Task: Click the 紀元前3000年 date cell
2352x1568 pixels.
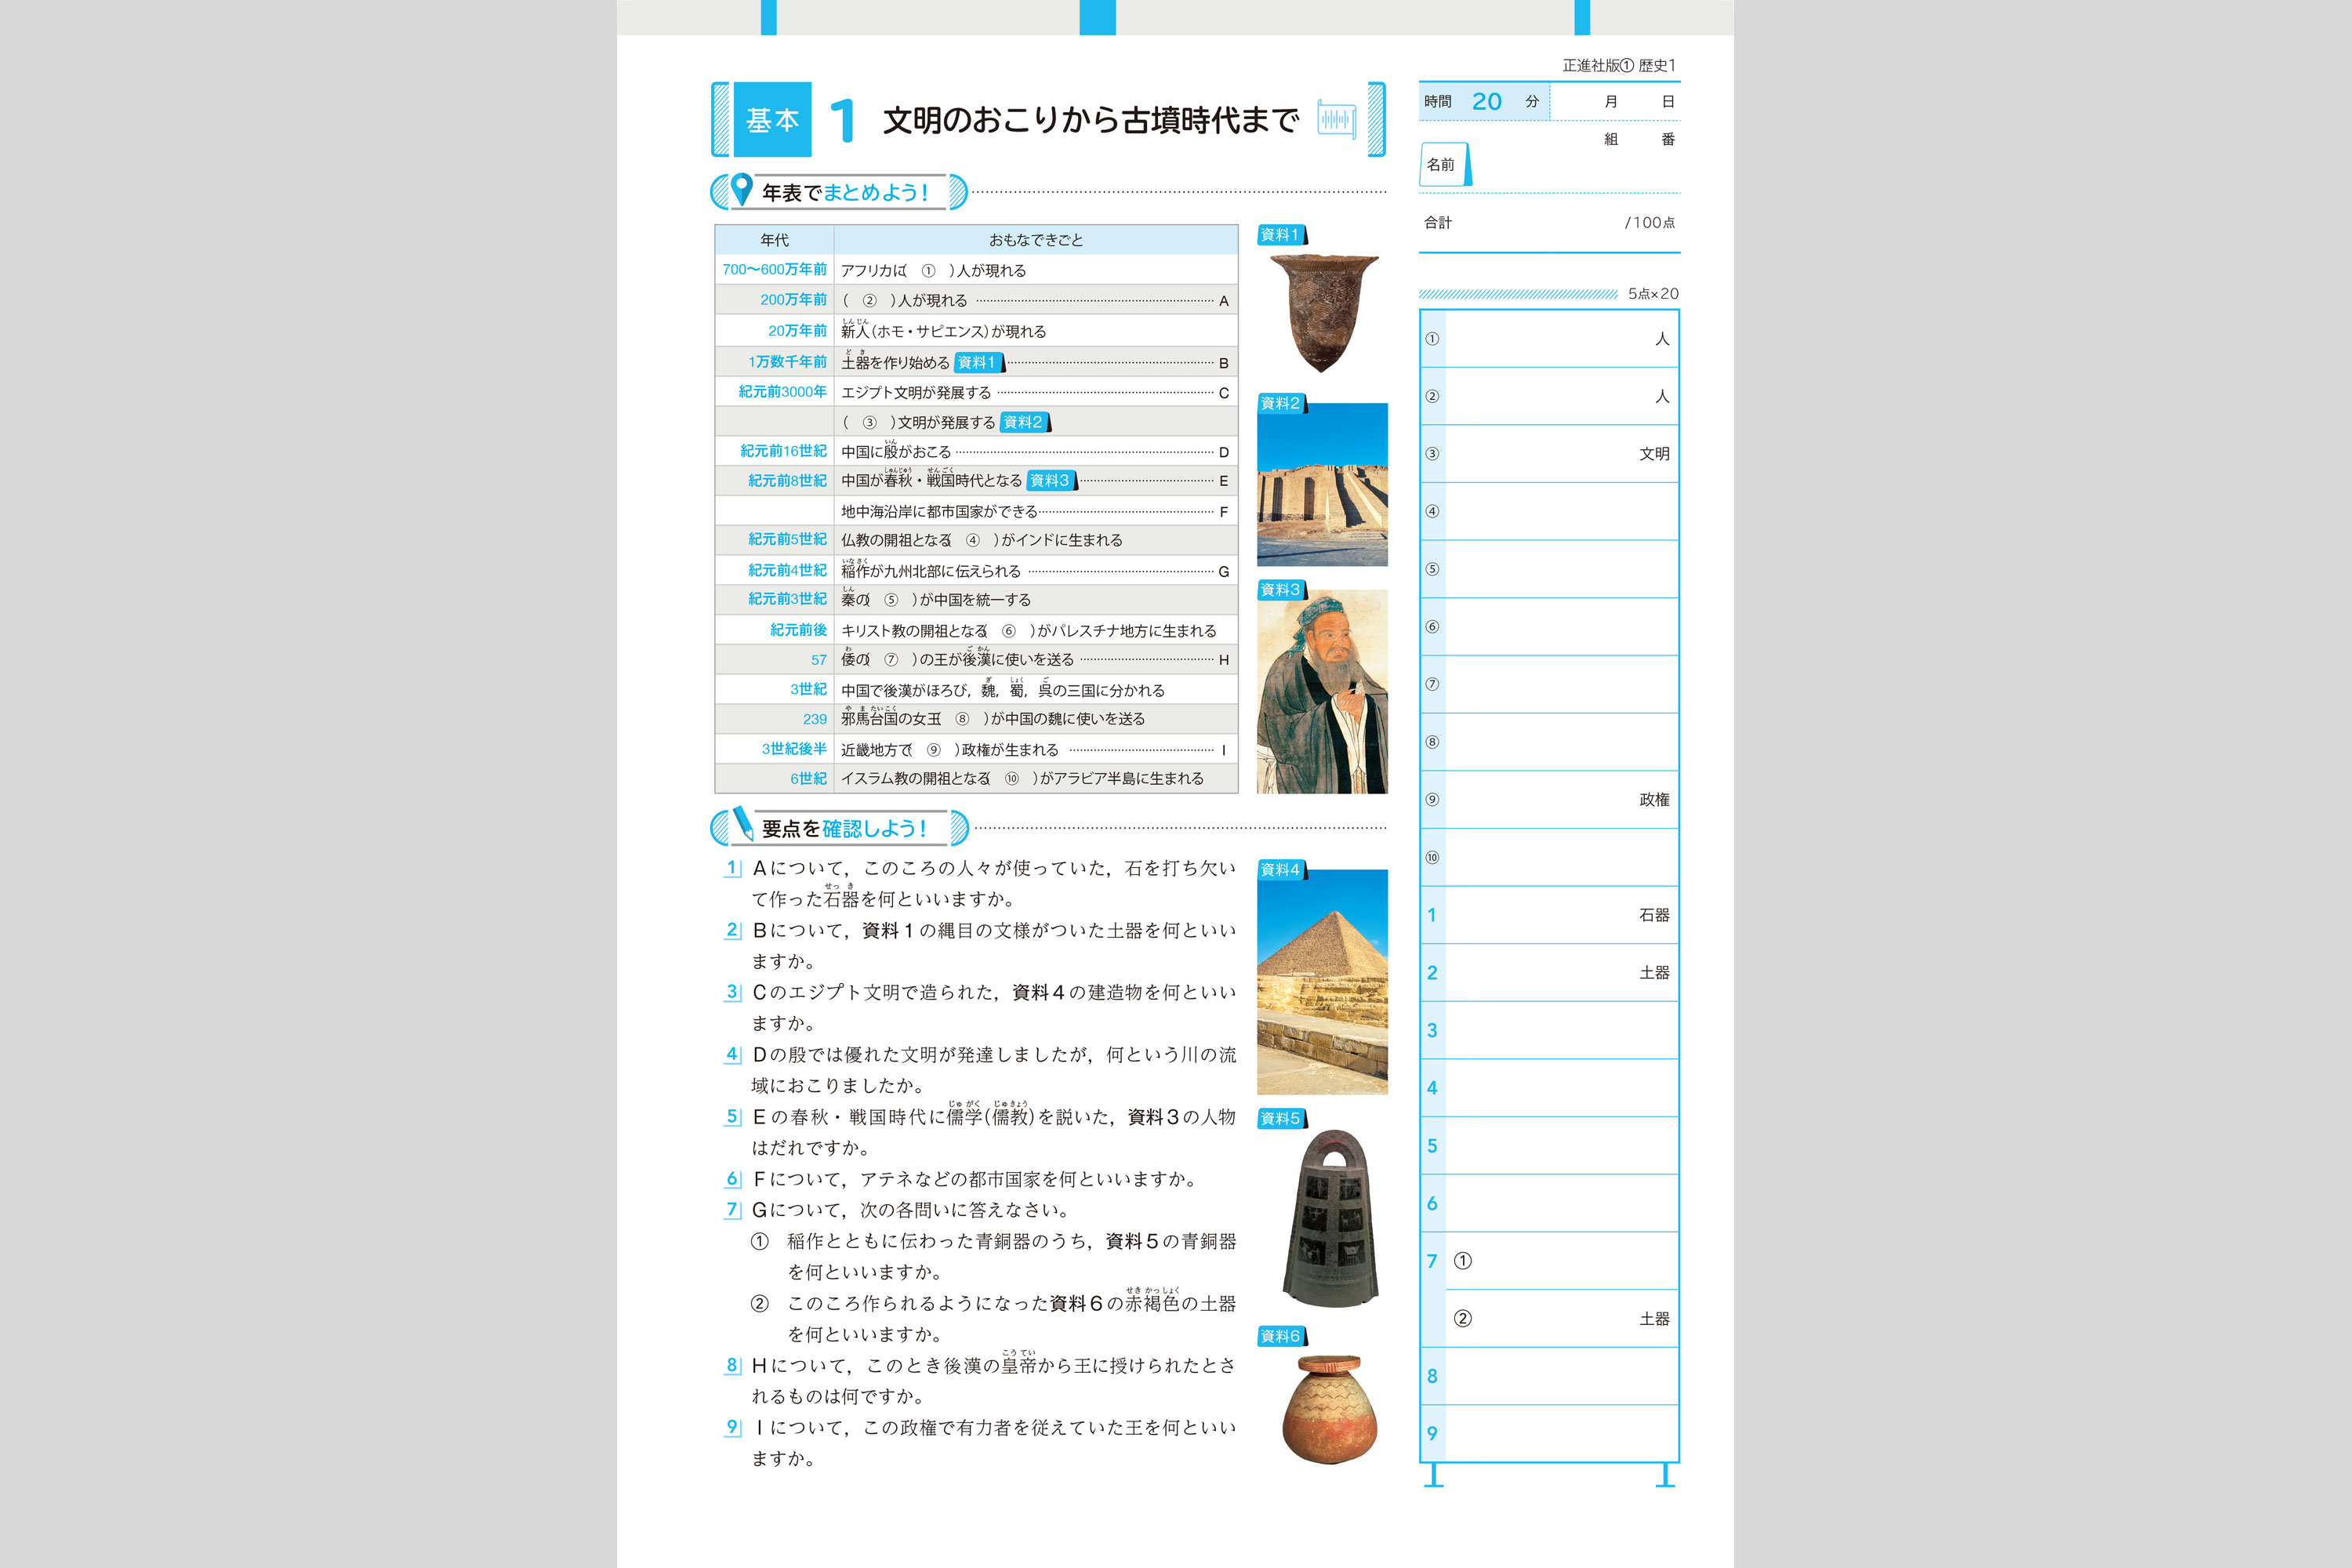Action: coord(775,392)
